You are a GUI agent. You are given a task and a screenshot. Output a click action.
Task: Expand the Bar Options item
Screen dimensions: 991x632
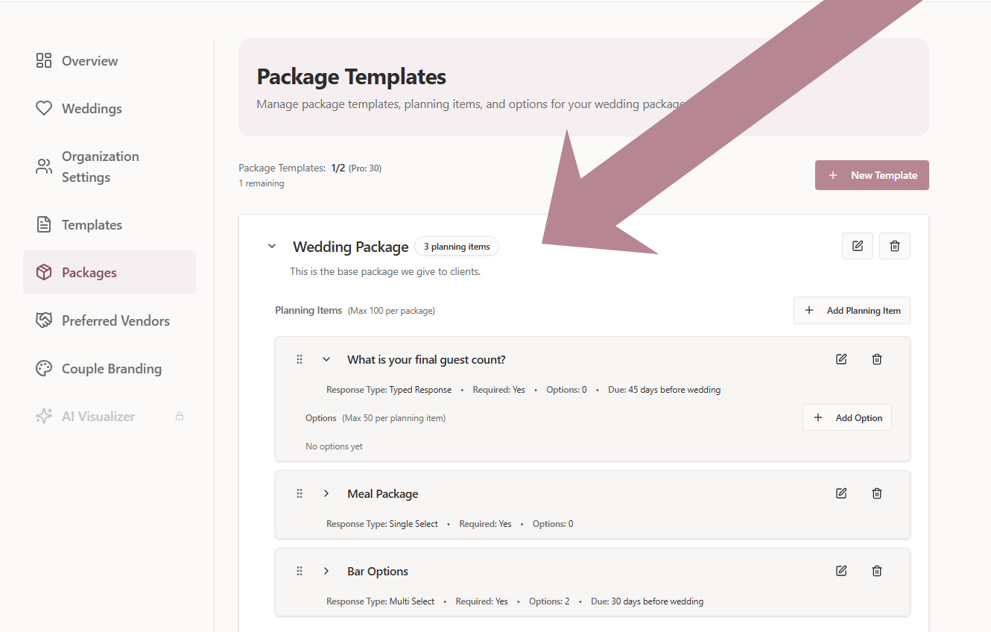point(326,571)
